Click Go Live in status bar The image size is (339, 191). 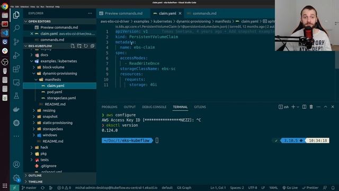click(290, 188)
